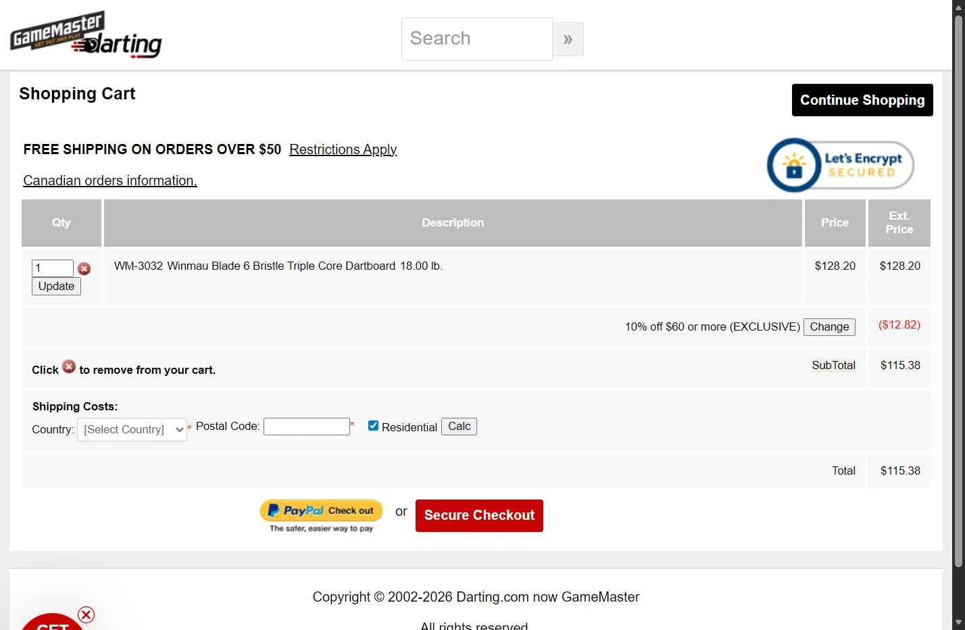The height and width of the screenshot is (630, 965).
Task: Toggle the Residential checkbox
Action: click(373, 425)
